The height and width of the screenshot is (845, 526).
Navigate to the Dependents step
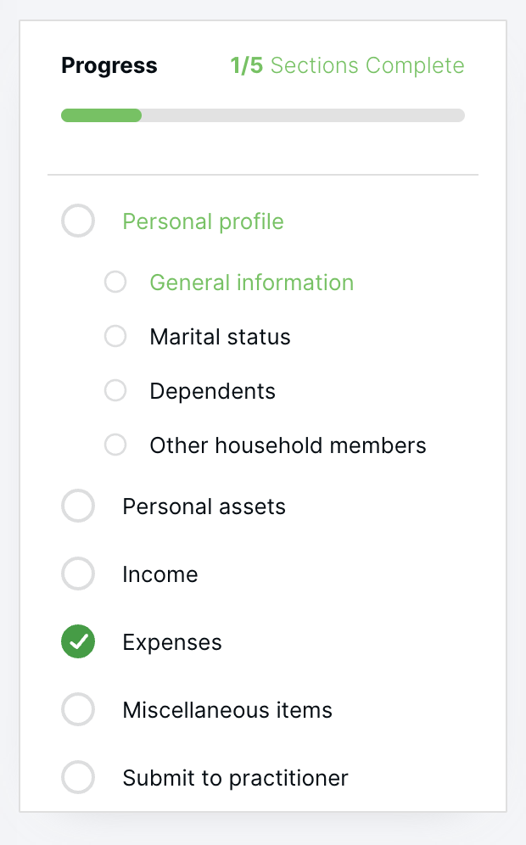click(212, 391)
